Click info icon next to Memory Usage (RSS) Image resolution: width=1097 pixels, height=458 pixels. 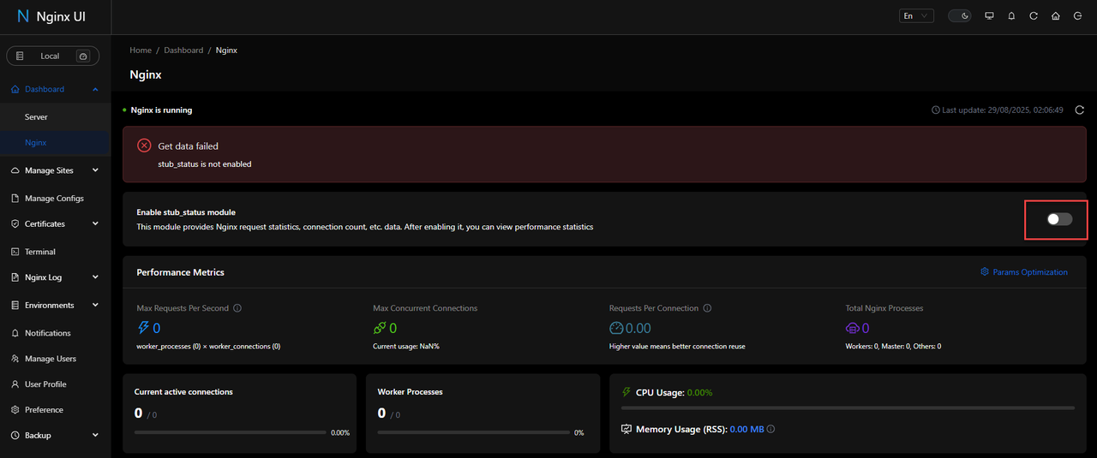770,430
